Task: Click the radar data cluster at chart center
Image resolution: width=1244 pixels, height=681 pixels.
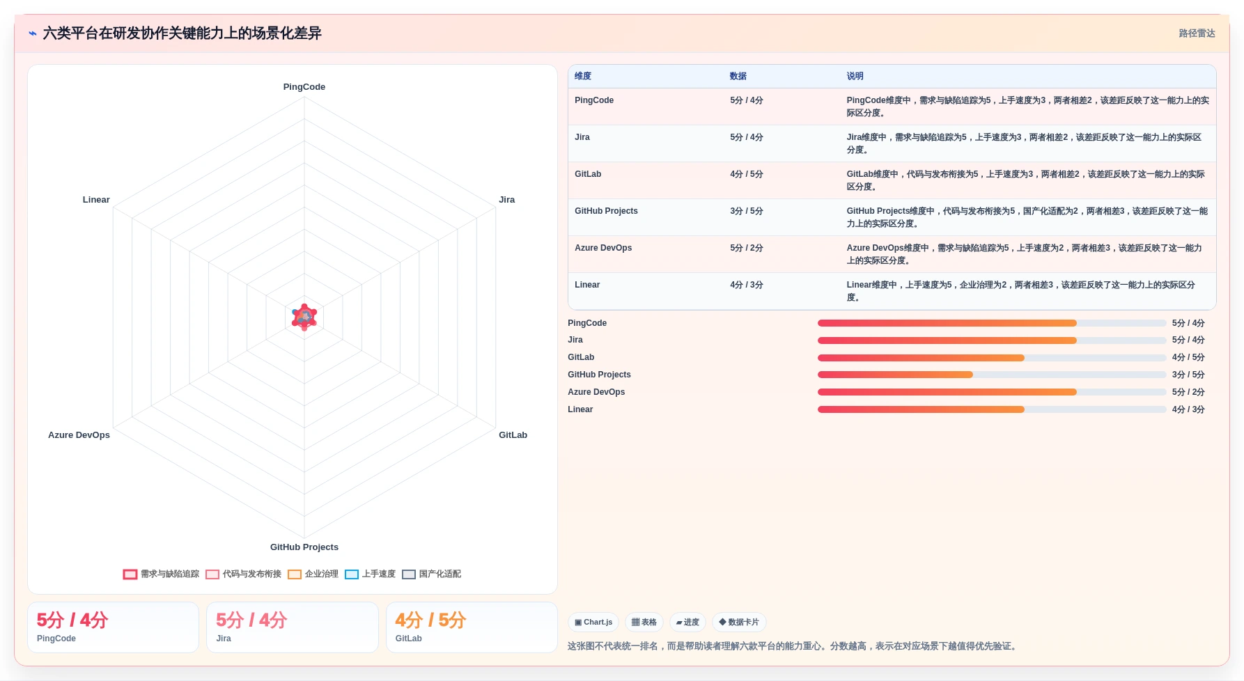Action: [x=304, y=317]
